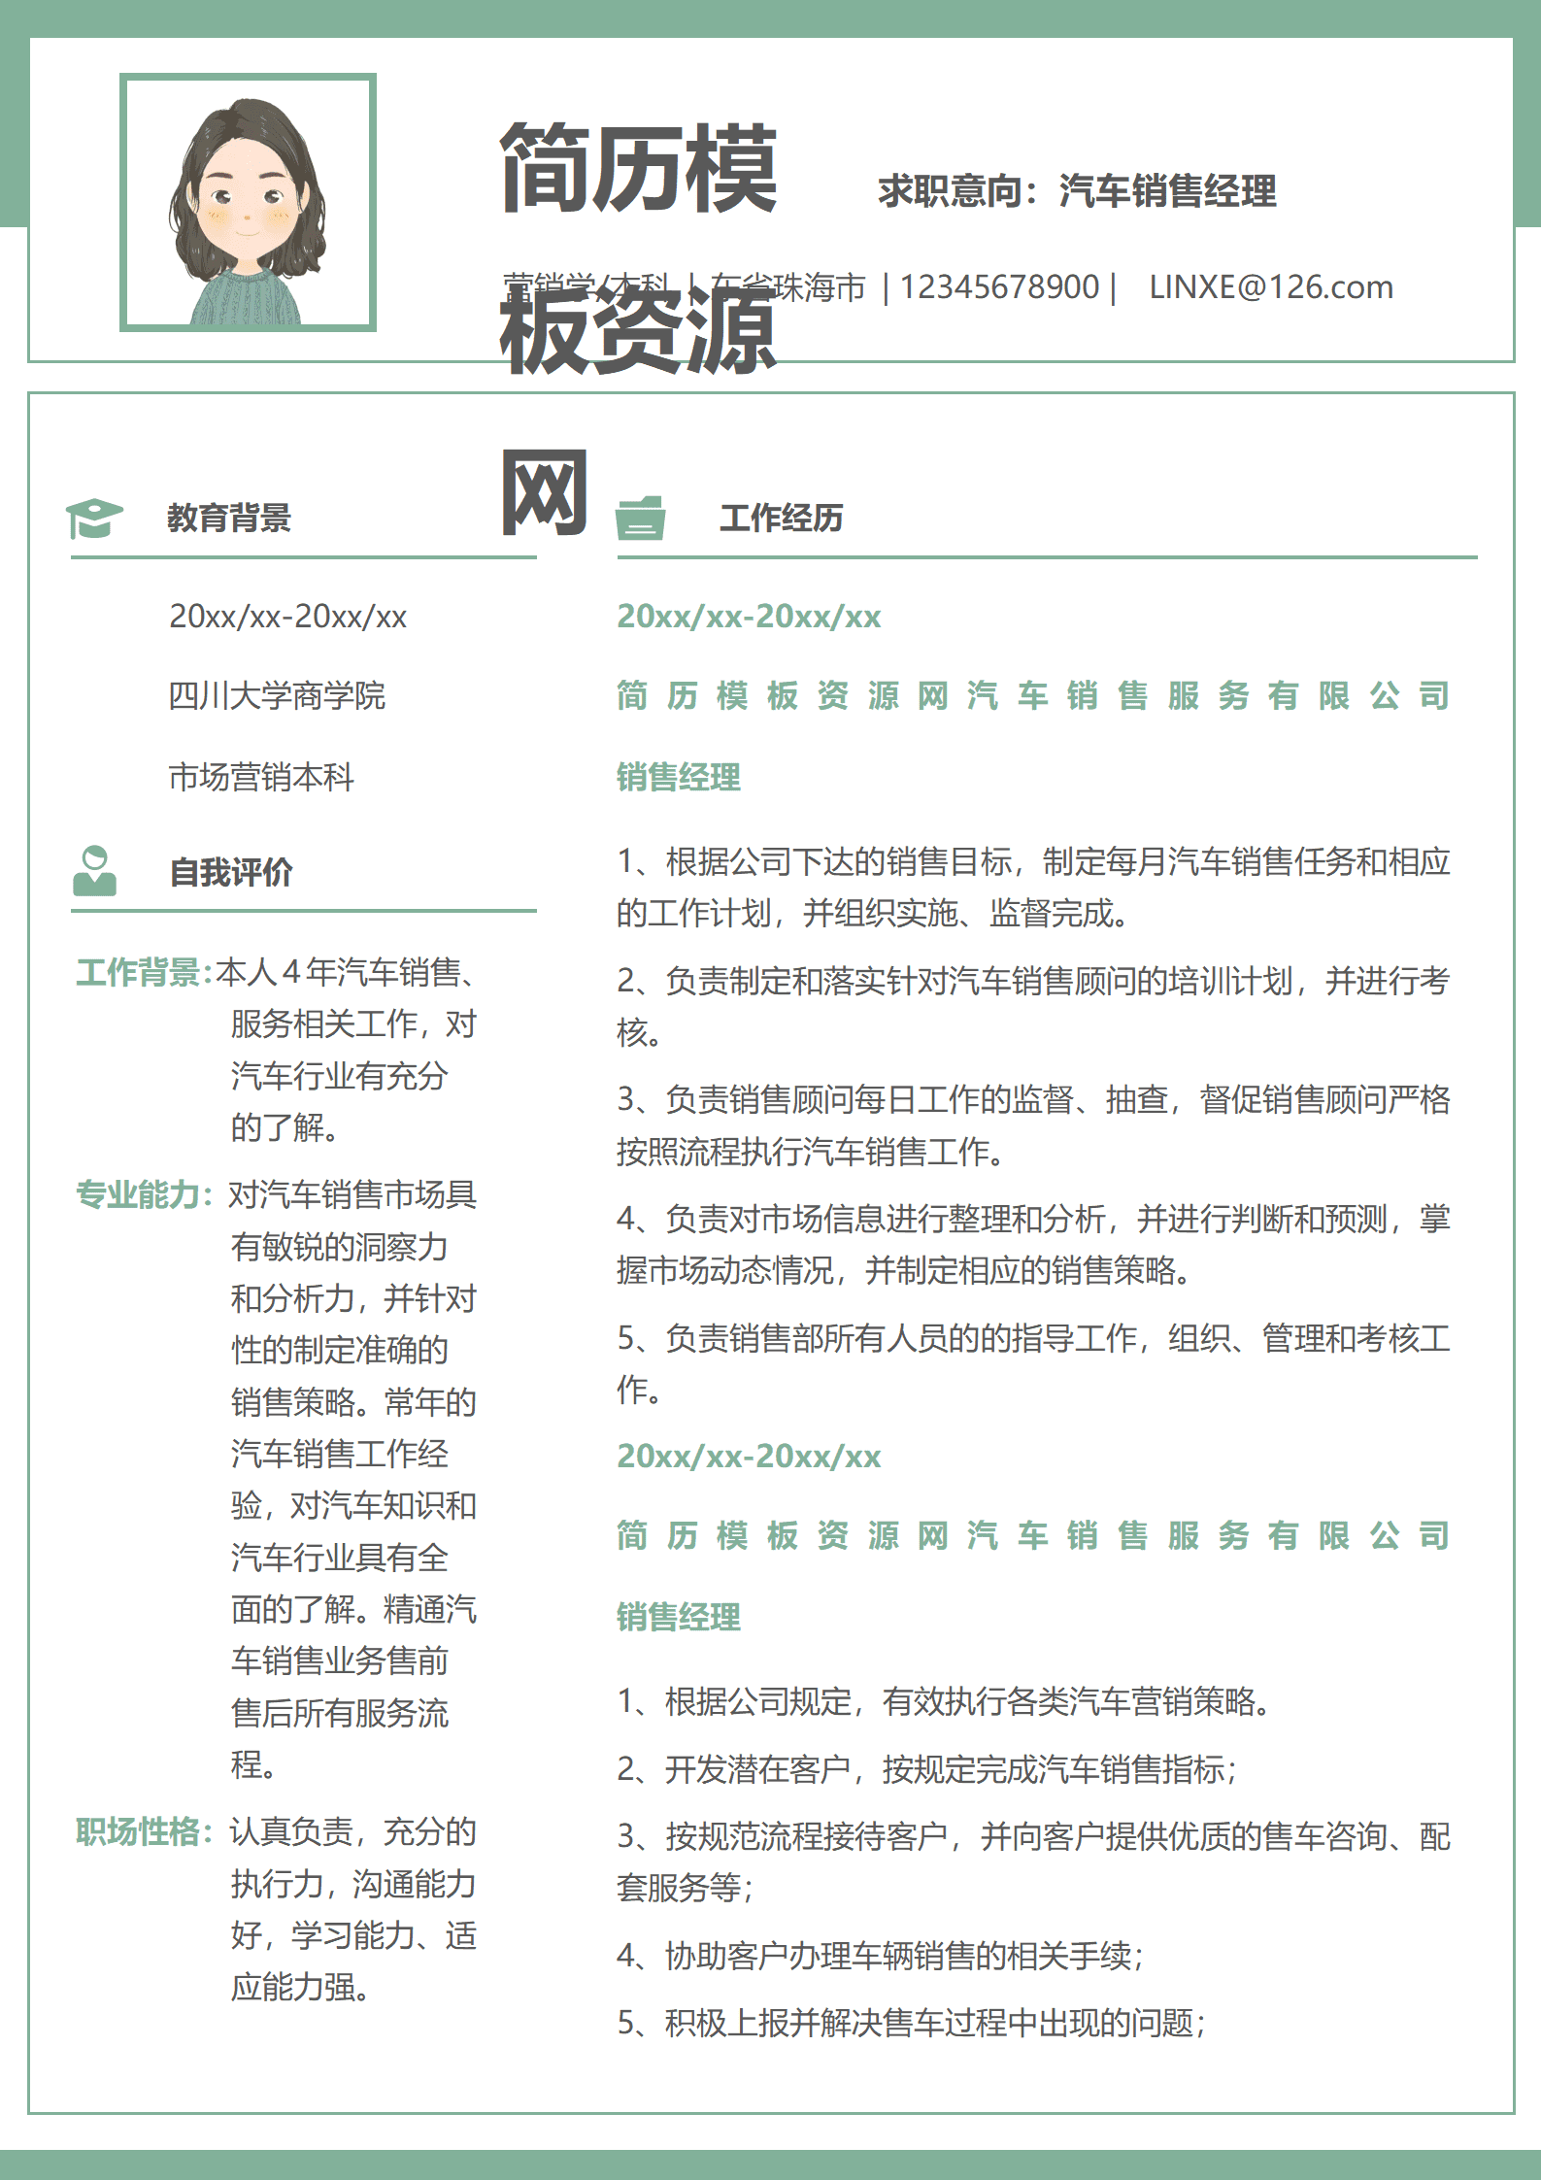Click 珠海市 in the contact line
Screen dimensions: 1541x2180
click(820, 286)
